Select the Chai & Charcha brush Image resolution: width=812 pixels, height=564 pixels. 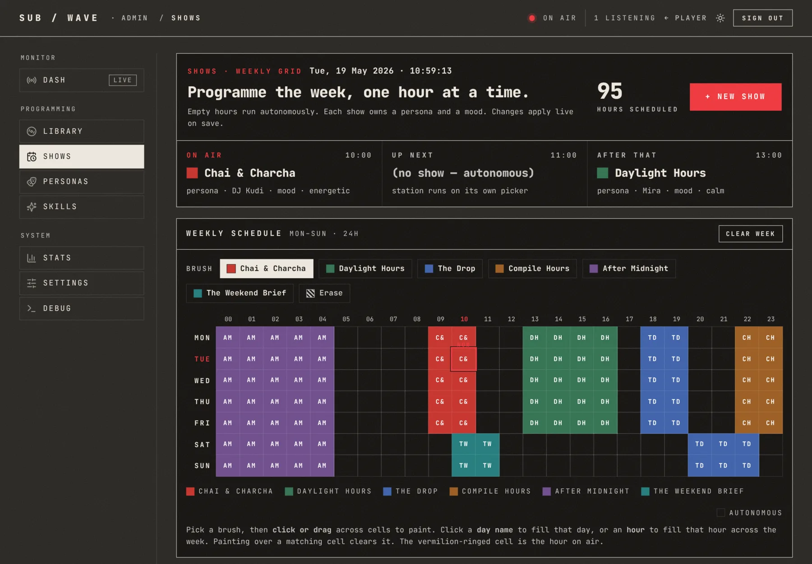tap(267, 269)
